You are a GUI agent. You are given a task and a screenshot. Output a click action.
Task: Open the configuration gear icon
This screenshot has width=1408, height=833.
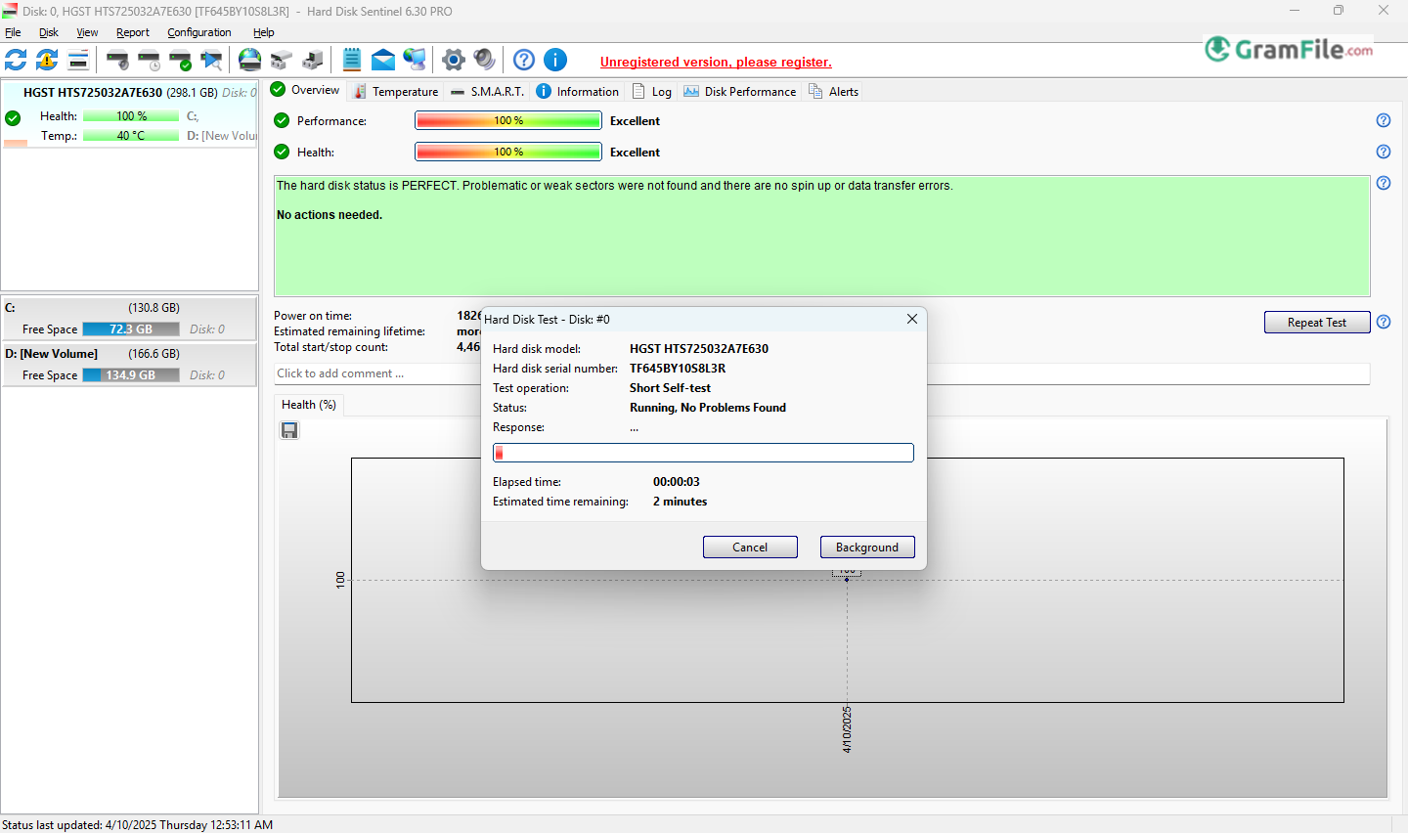(x=454, y=60)
